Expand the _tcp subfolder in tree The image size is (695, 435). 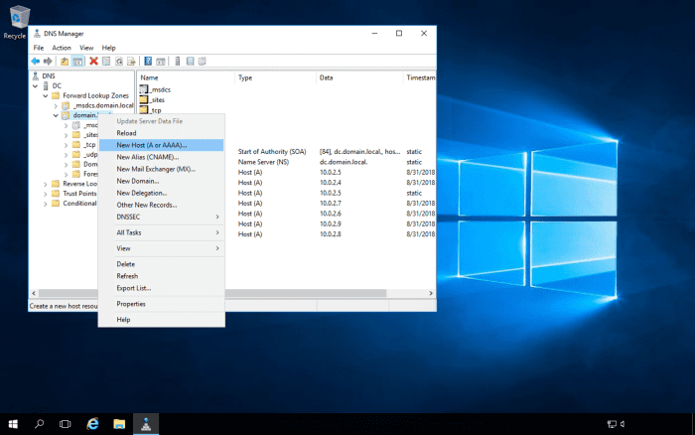click(x=66, y=145)
